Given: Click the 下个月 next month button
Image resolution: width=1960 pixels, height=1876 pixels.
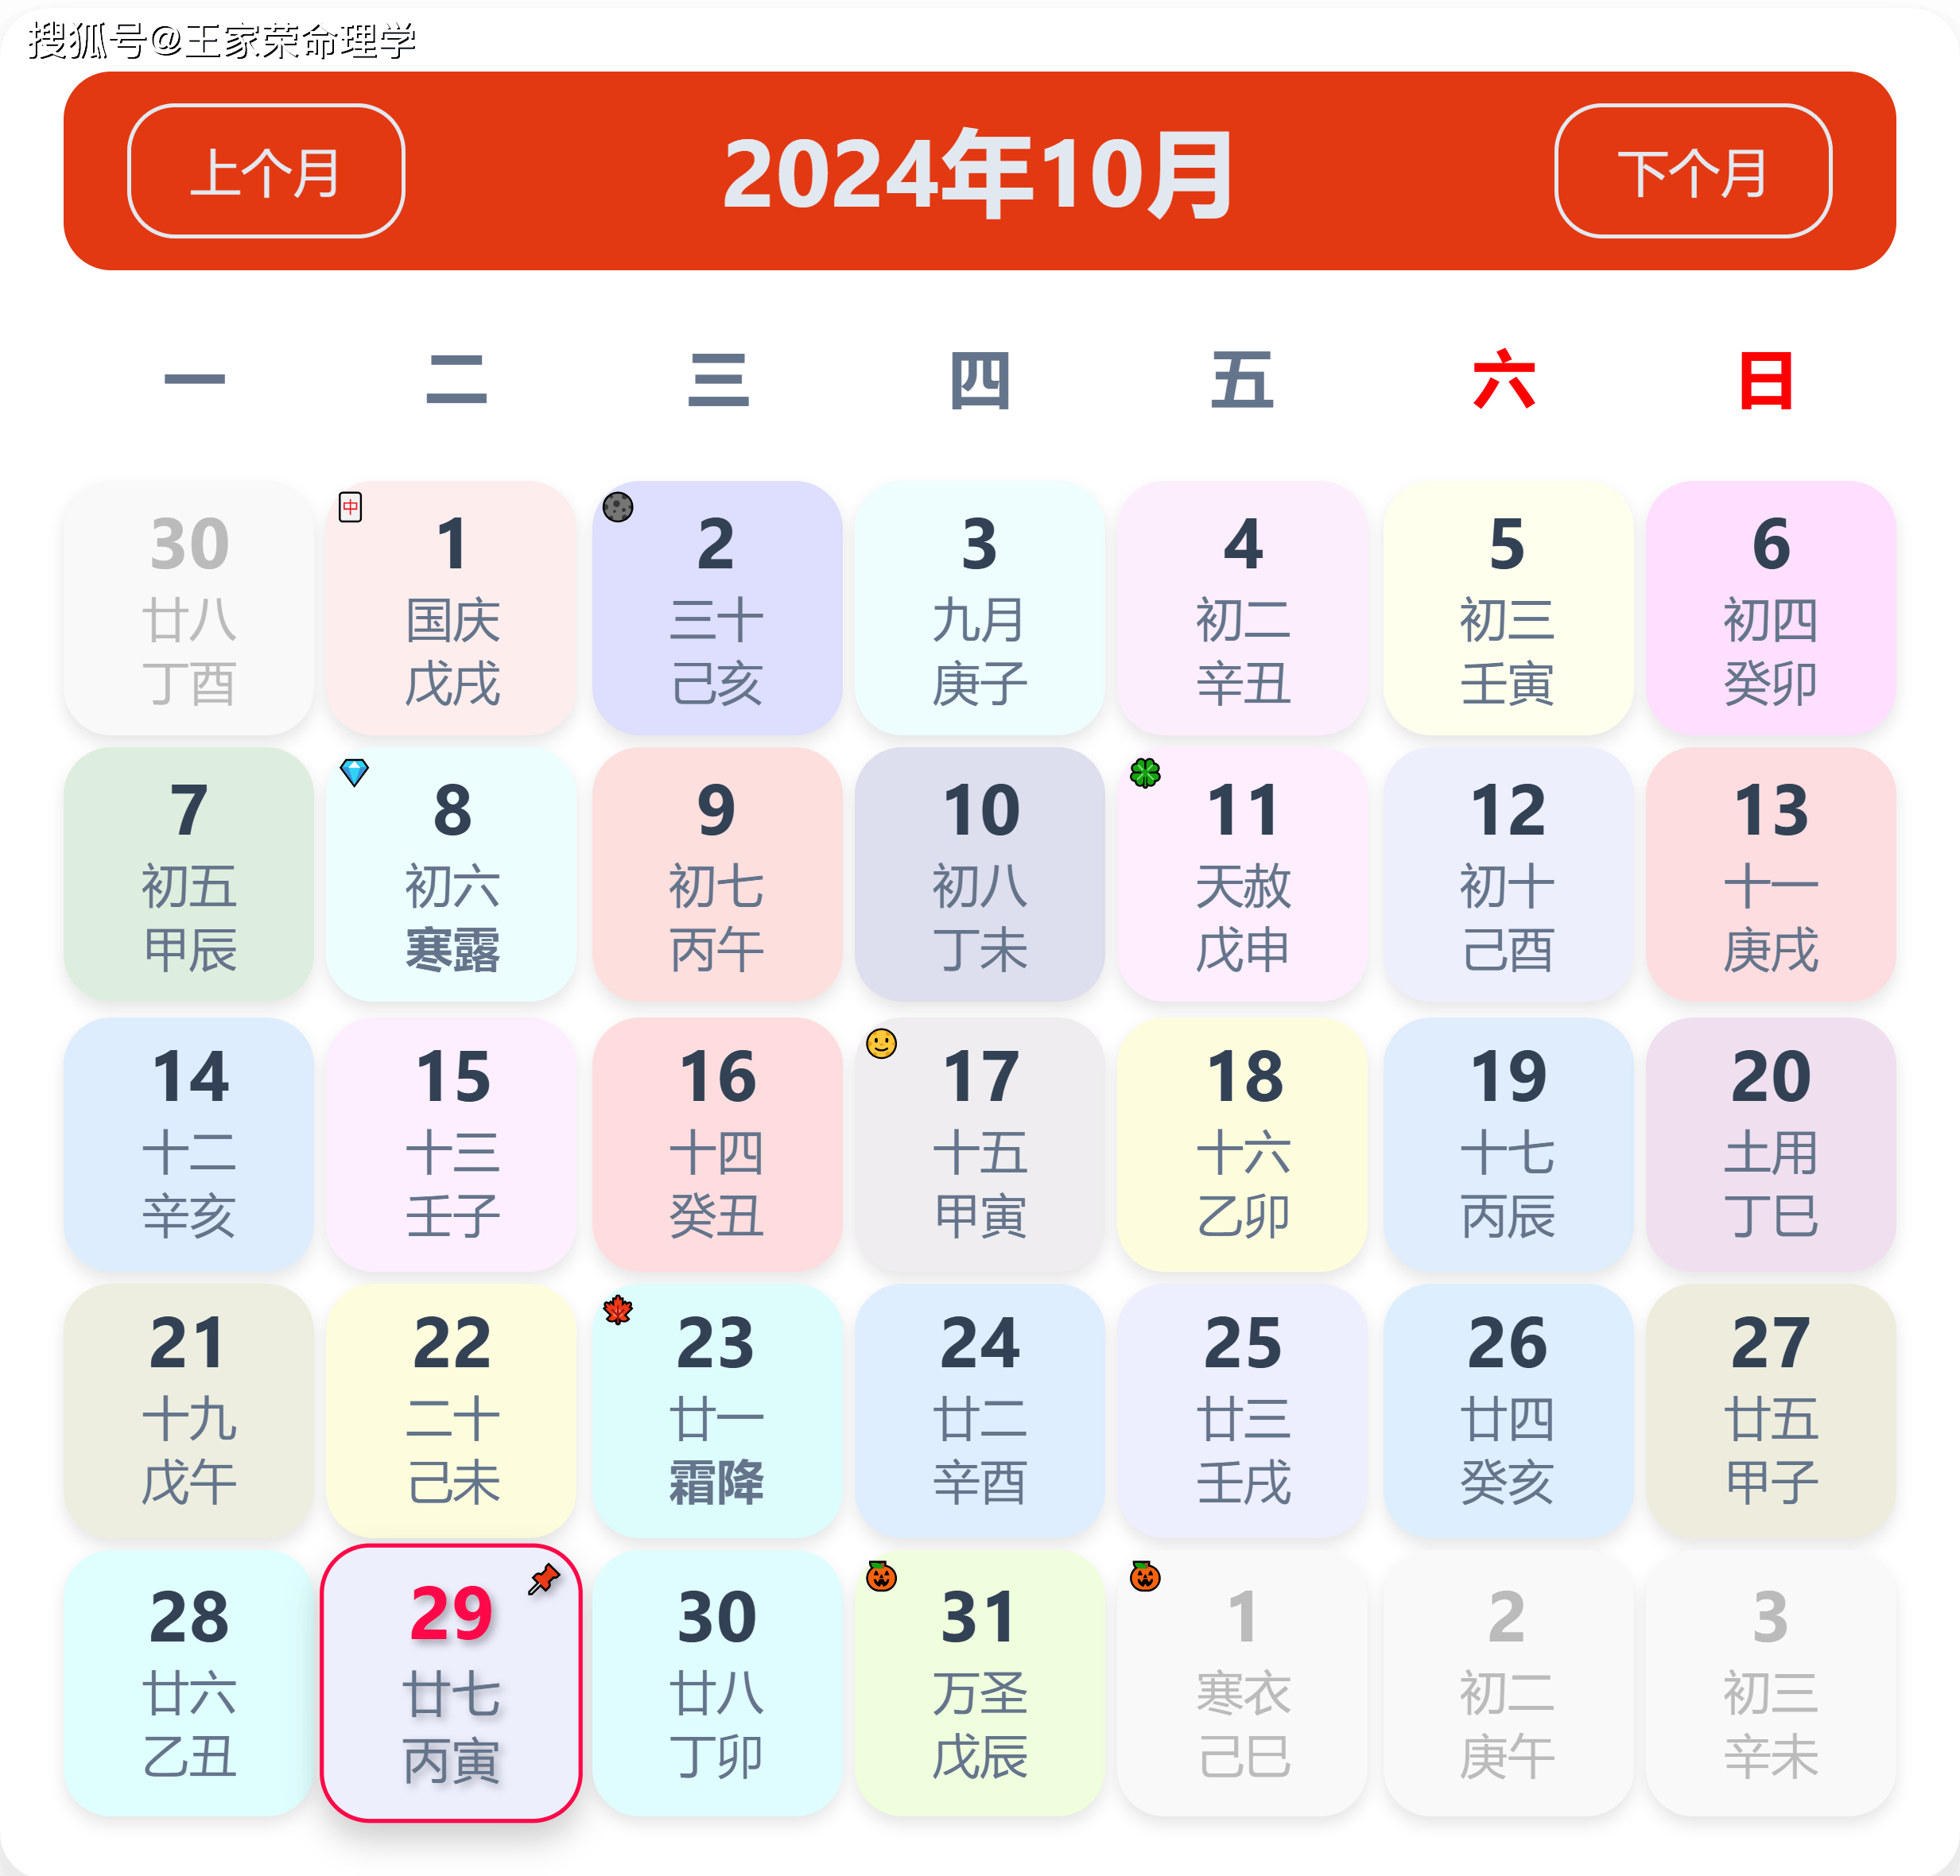Looking at the screenshot, I should tap(1693, 171).
